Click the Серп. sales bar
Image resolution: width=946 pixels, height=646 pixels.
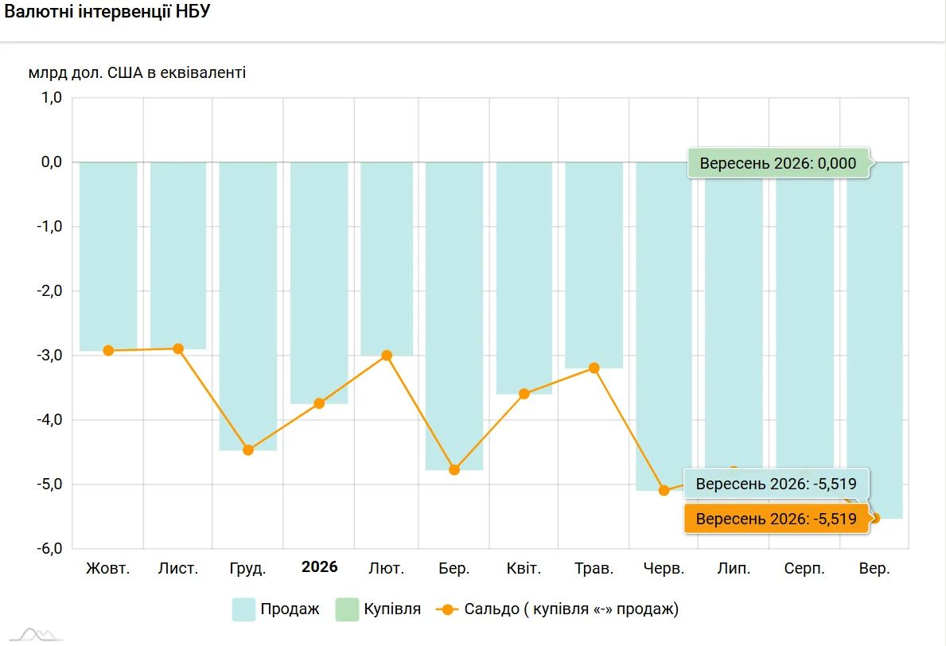(x=805, y=320)
